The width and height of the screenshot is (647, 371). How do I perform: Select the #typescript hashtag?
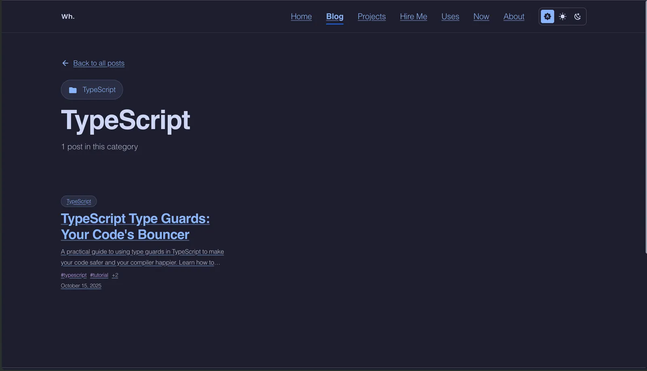[74, 275]
